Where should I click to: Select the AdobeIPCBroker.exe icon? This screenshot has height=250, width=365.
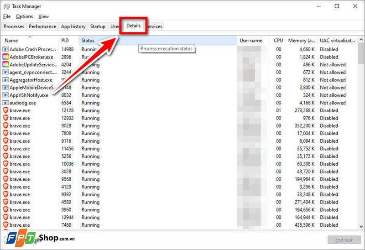[x=5, y=57]
